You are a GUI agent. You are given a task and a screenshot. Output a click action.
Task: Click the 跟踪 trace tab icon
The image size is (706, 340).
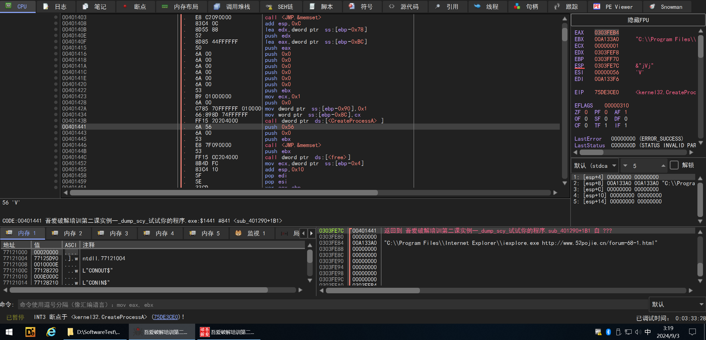[x=557, y=6]
